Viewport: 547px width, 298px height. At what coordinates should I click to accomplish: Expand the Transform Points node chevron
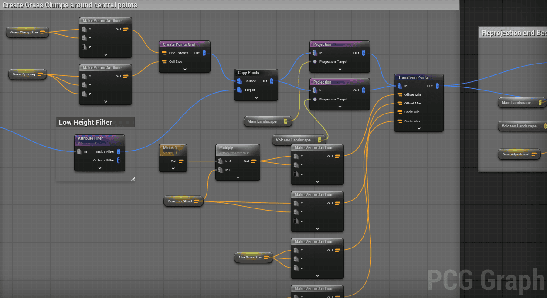(x=419, y=128)
